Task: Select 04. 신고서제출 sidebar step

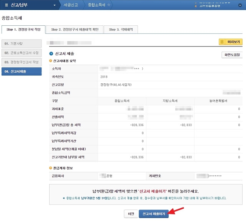Action: [22, 71]
